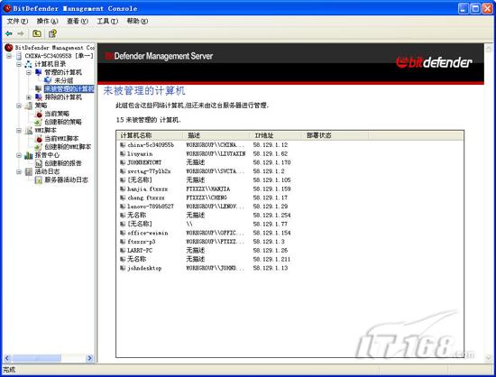Open the 文件 menu

pyautogui.click(x=17, y=21)
